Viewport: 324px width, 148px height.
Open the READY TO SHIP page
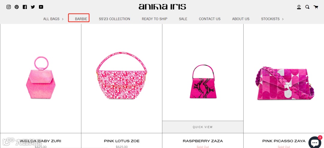click(x=154, y=19)
